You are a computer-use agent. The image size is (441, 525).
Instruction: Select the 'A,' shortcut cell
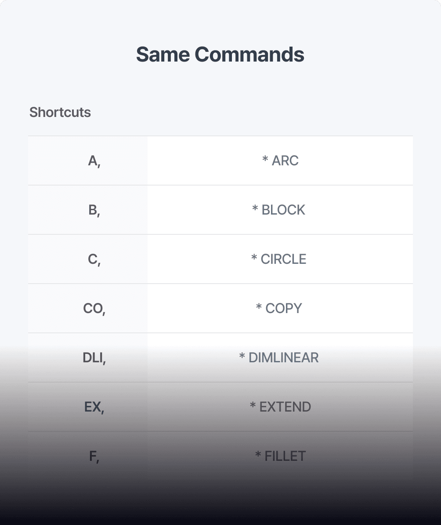coord(88,161)
